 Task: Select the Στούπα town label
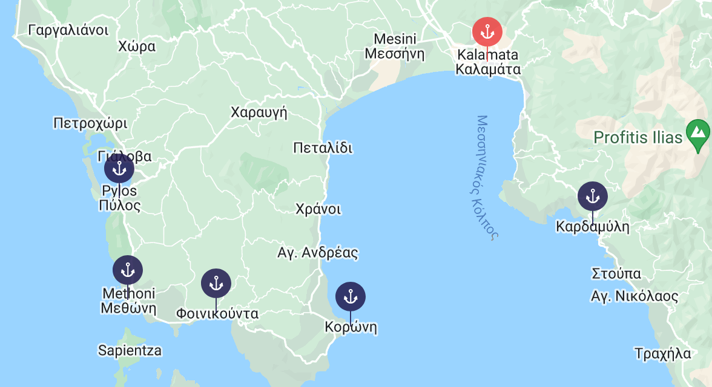pyautogui.click(x=616, y=274)
